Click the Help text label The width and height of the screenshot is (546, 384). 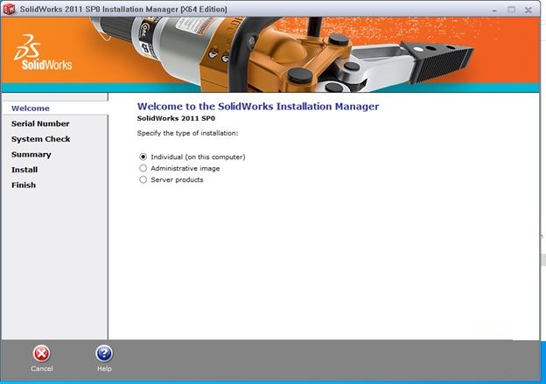(x=104, y=368)
